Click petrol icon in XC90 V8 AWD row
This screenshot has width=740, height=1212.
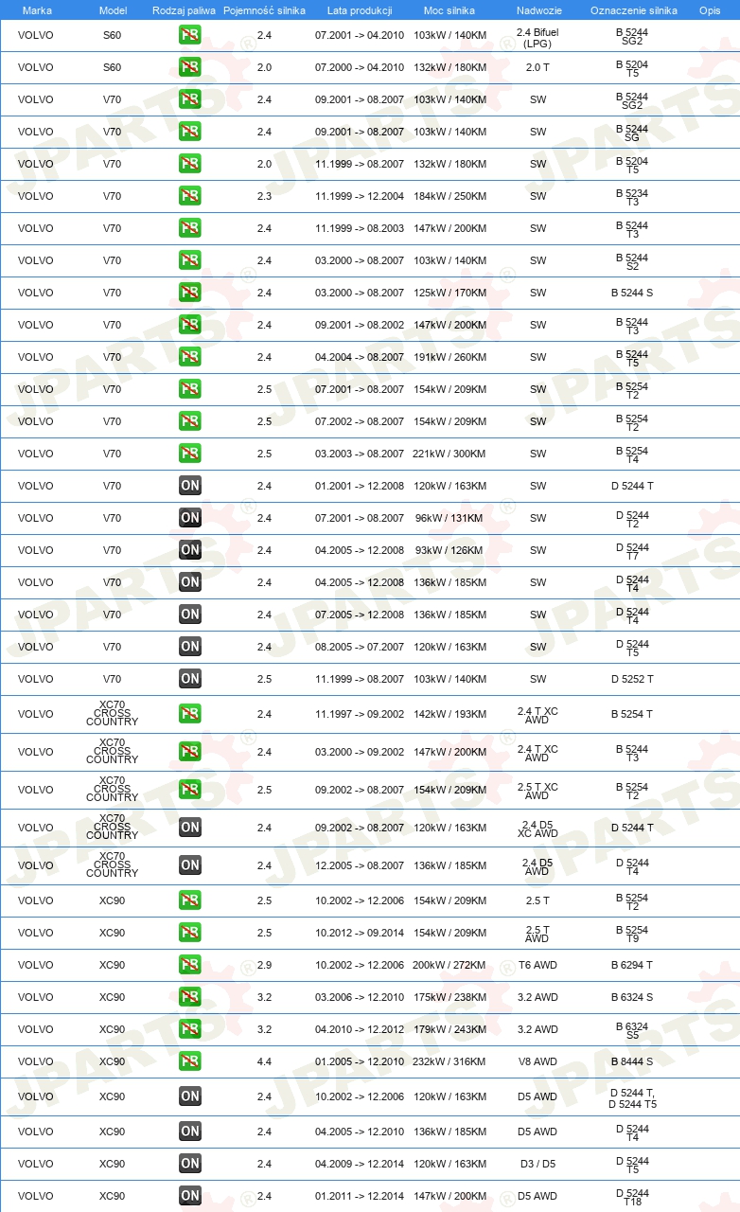point(189,1061)
